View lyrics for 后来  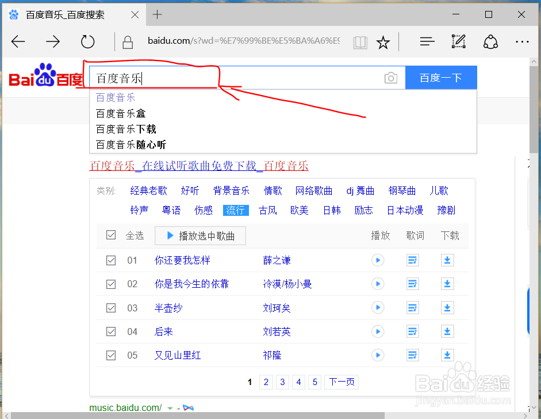coord(413,332)
